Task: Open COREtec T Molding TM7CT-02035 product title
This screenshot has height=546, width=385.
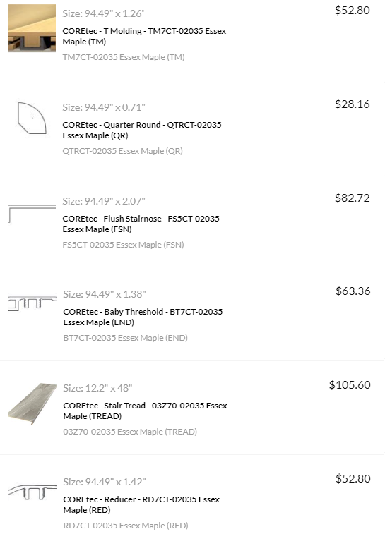Action: tap(144, 36)
